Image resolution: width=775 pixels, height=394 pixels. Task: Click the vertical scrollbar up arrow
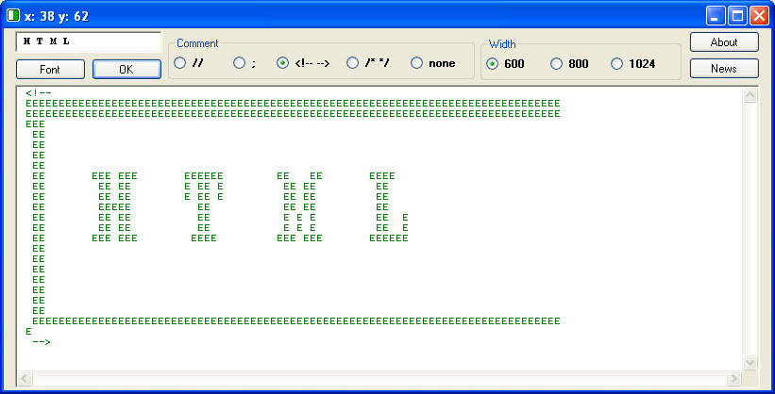point(750,95)
